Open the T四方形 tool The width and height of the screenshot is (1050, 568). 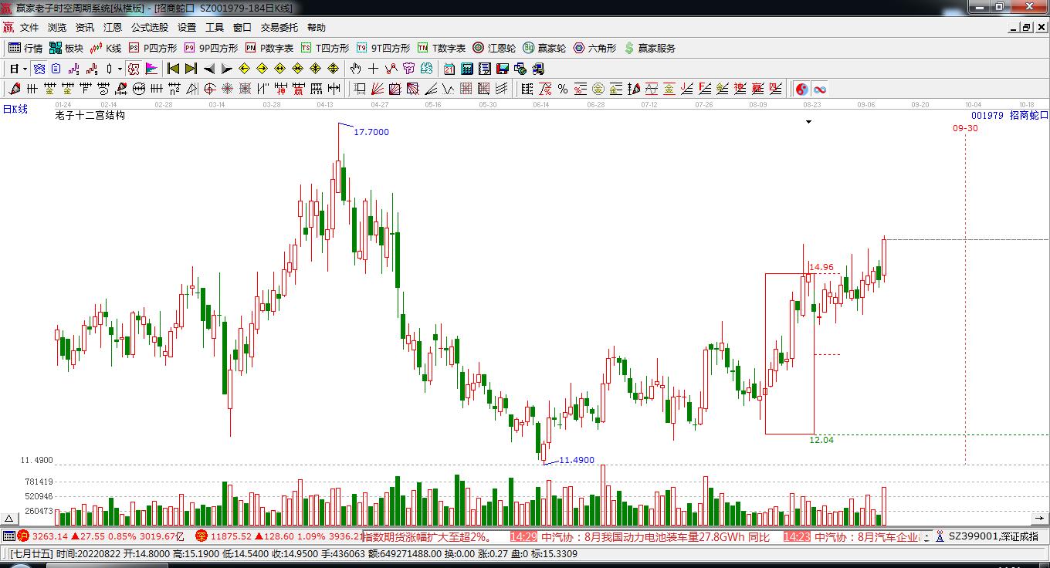pyautogui.click(x=325, y=48)
